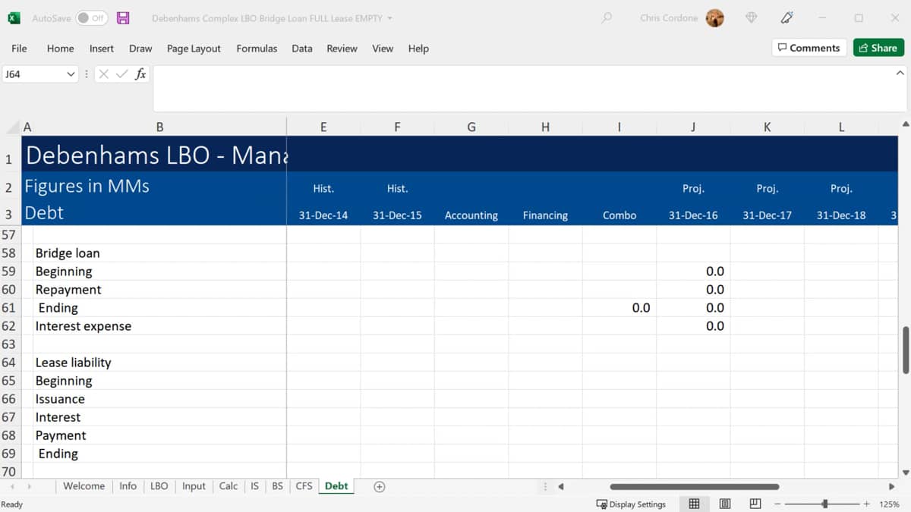
Task: Click the green Share button
Action: (878, 48)
